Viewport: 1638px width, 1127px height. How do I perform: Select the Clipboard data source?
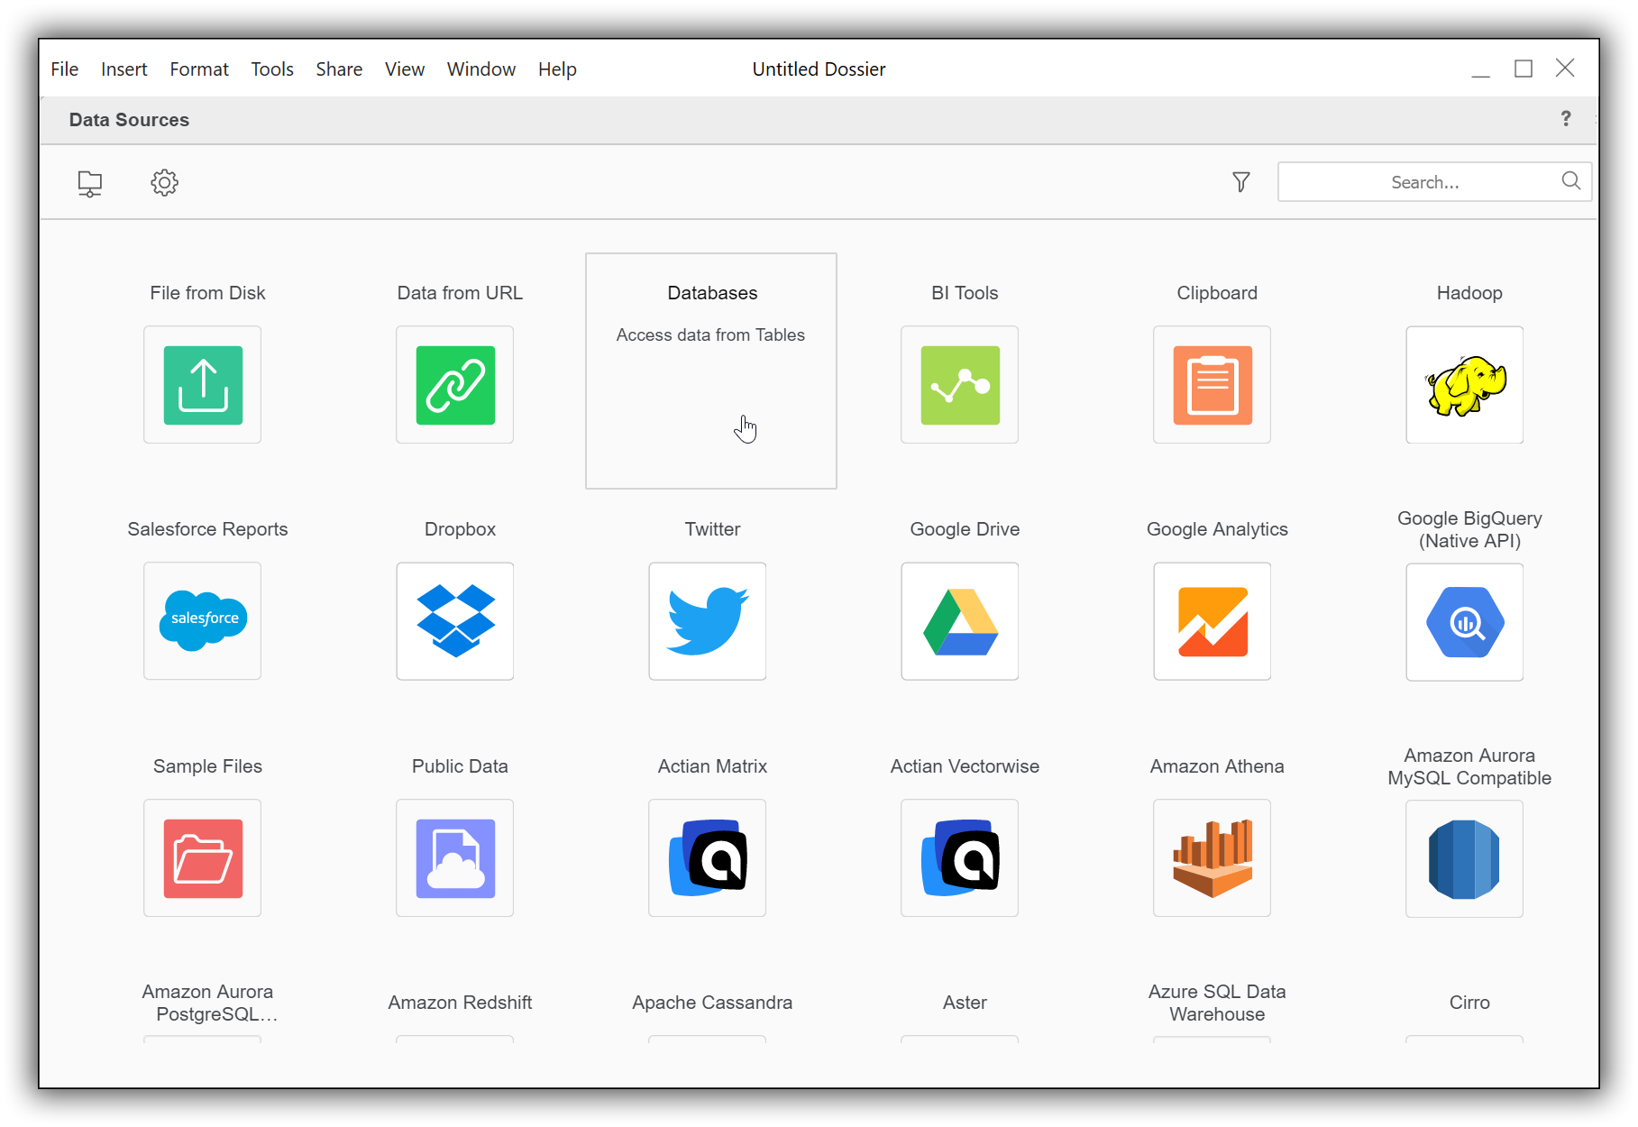tap(1212, 385)
